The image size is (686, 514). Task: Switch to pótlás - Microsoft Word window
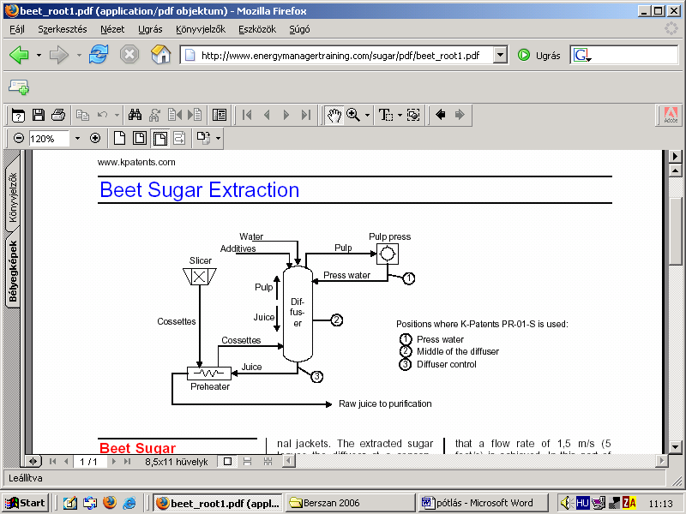click(483, 503)
